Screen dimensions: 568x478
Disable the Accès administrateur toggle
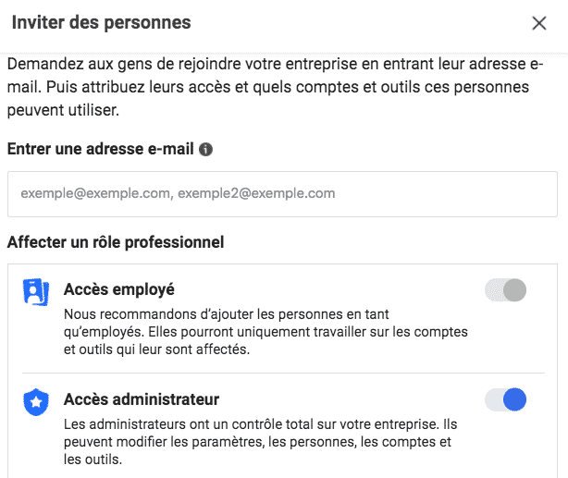(505, 399)
